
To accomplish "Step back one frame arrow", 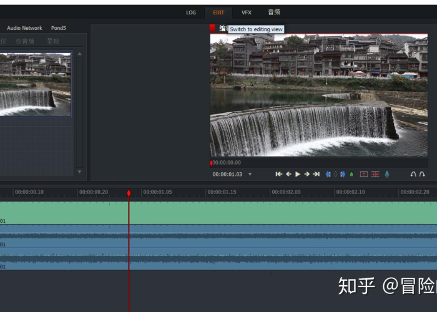I will coord(288,174).
